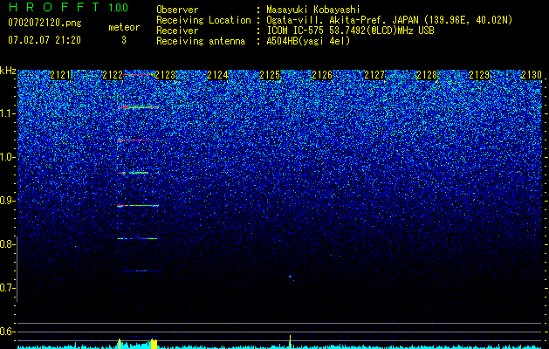Click the 2129 time label
549x349 pixels.
coord(479,75)
